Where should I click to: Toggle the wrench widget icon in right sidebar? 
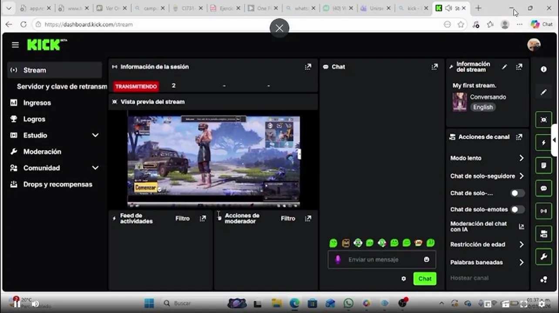[x=544, y=257]
